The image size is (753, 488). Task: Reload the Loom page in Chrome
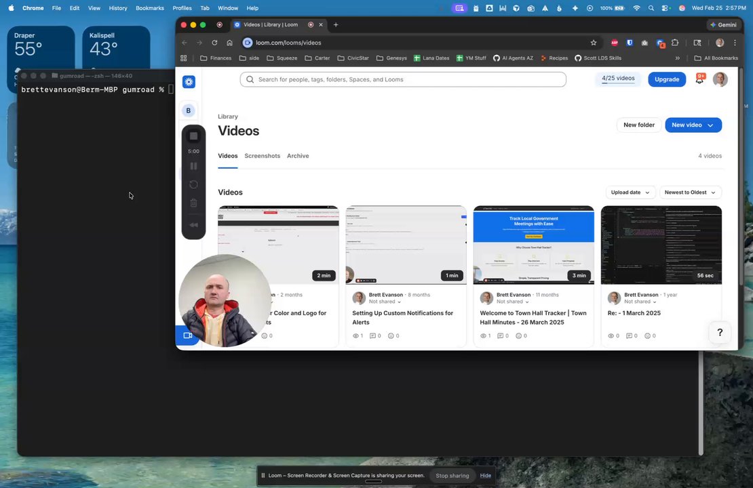click(214, 43)
